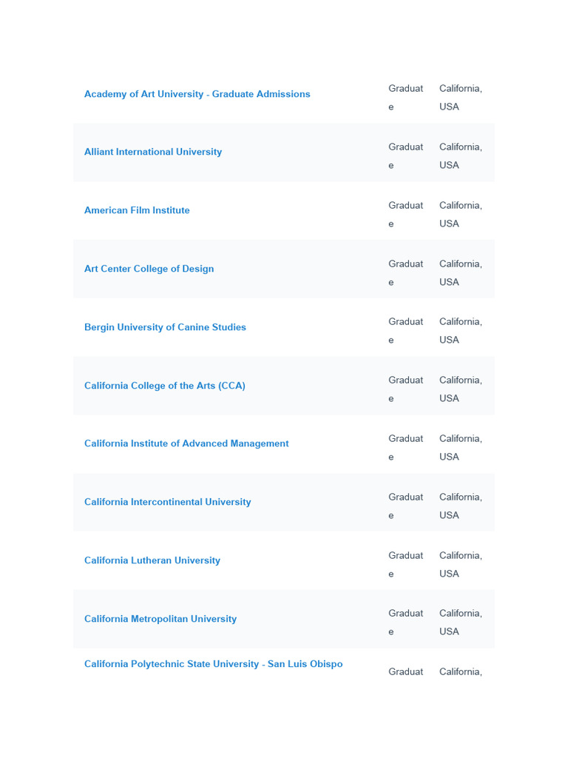Click Graduate cell in Academy of Art row
Image resolution: width=568 pixels, height=758 pixels.
tap(405, 97)
